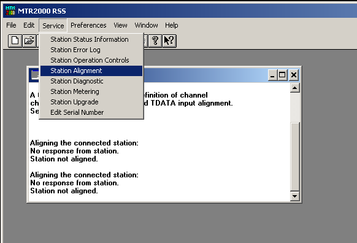
Task: Open the Window menu
Action: pyautogui.click(x=146, y=25)
